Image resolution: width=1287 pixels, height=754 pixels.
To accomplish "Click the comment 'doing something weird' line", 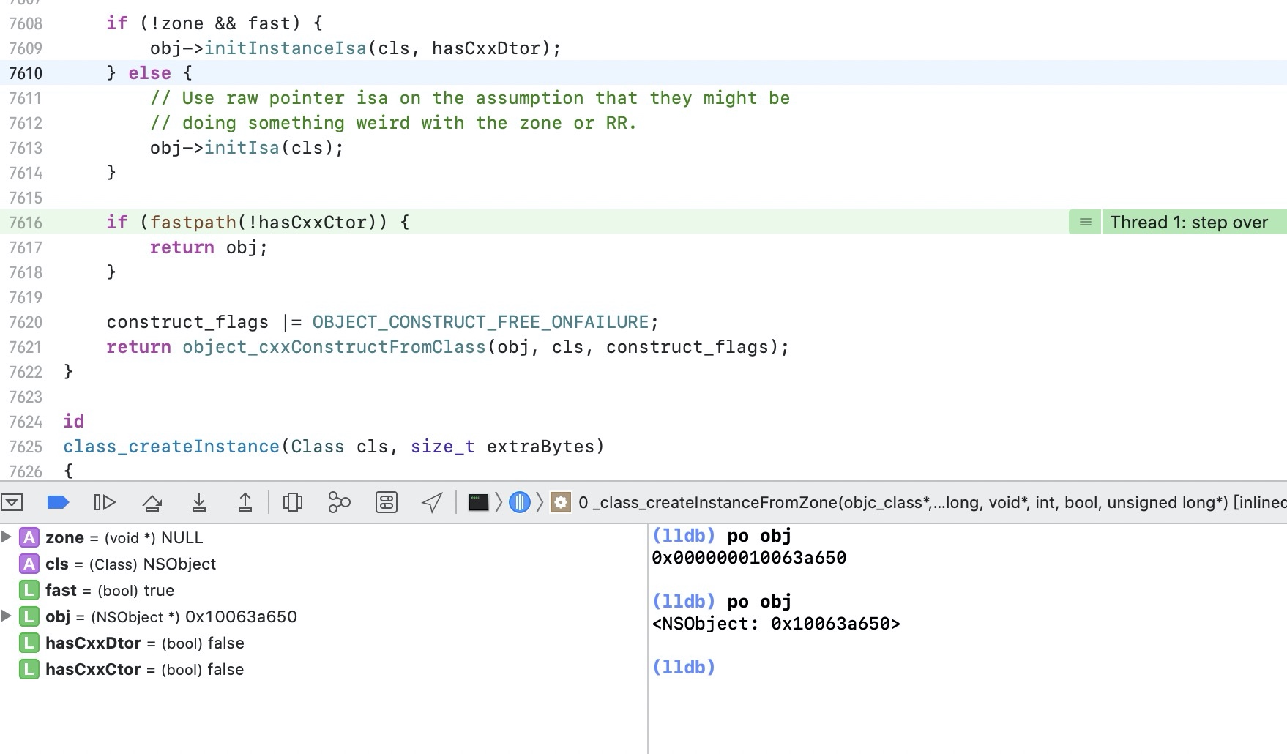I will pos(393,123).
